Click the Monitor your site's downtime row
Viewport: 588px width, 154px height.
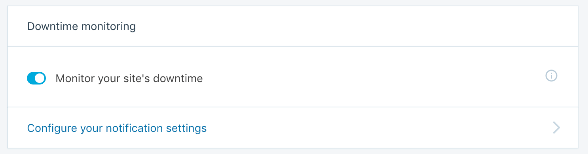pyautogui.click(x=293, y=77)
